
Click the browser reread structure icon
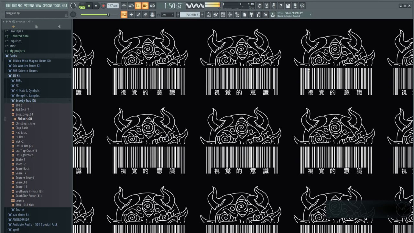tap(10, 22)
